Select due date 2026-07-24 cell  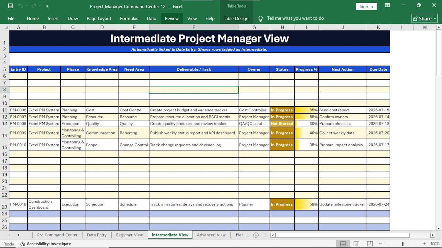[x=379, y=204]
